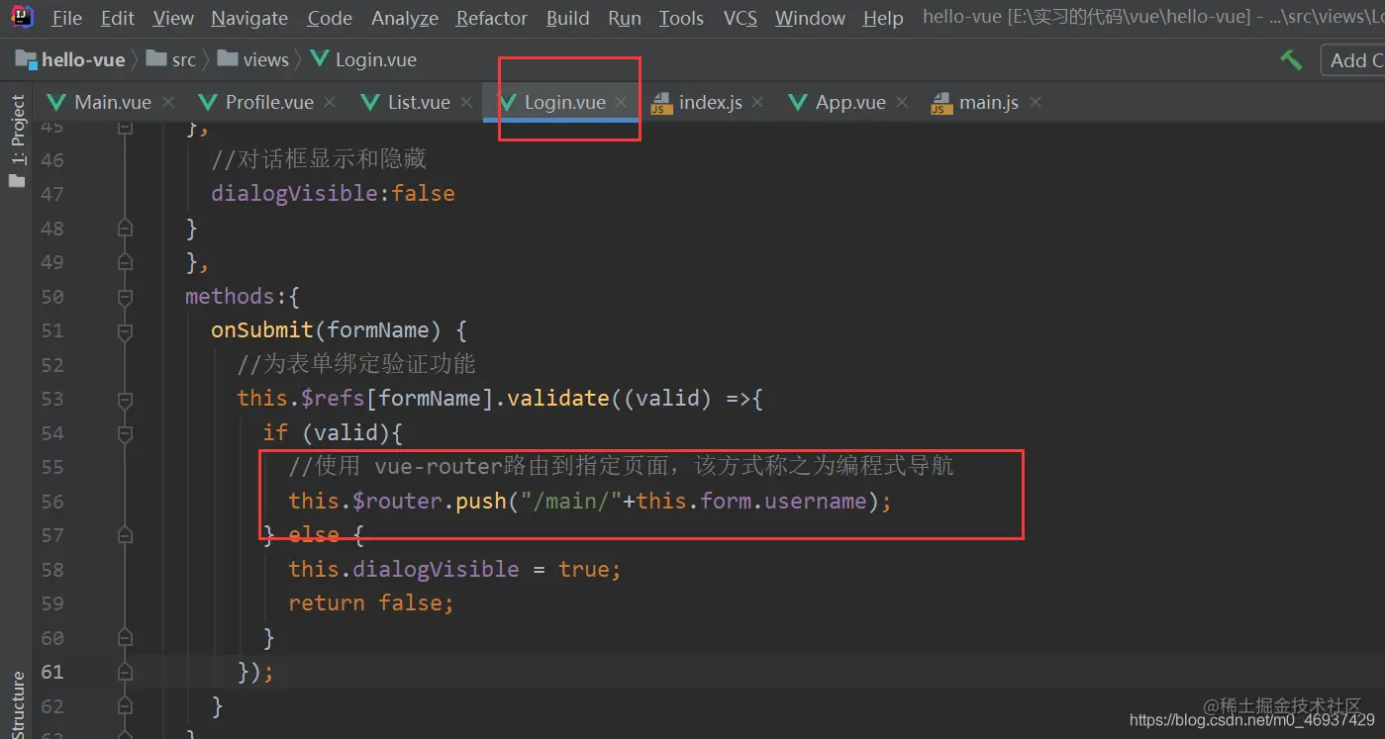Close the Profile.vue tab
The width and height of the screenshot is (1385, 739).
pos(330,102)
